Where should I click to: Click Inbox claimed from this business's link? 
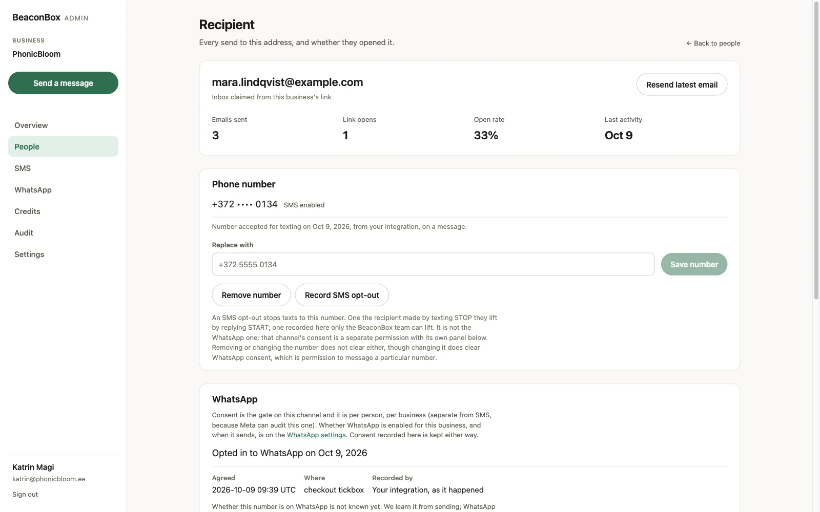point(272,97)
